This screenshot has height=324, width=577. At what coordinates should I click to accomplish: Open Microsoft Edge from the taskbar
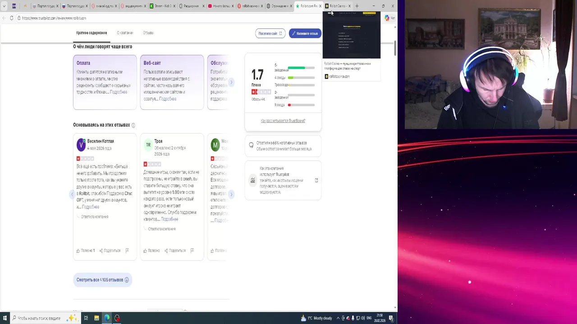(107, 318)
